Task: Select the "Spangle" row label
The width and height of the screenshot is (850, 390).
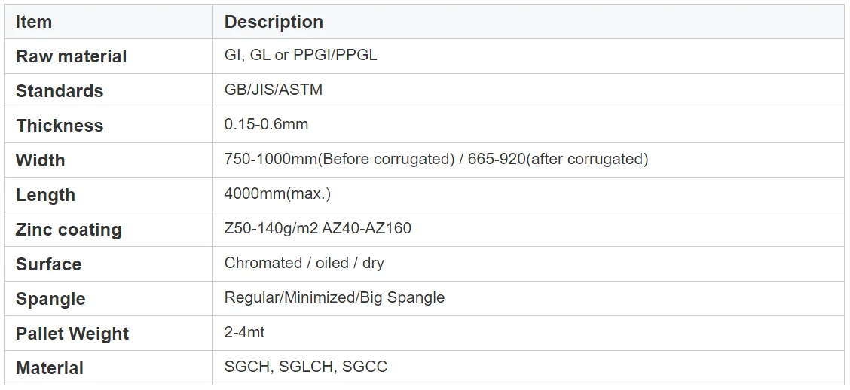Action: [50, 299]
